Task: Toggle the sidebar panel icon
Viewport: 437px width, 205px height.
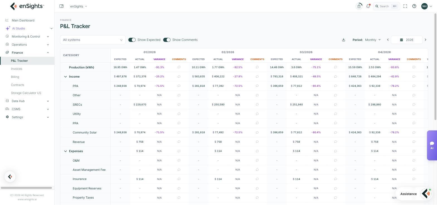Action: (x=62, y=6)
